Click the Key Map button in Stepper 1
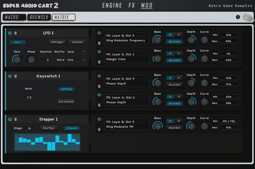The image size is (255, 169). point(48,128)
